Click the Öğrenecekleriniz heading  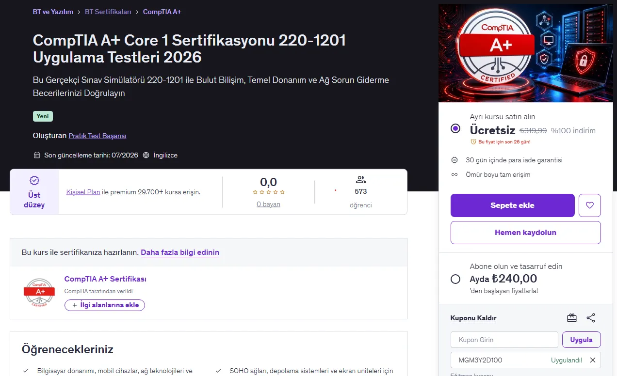tap(67, 349)
